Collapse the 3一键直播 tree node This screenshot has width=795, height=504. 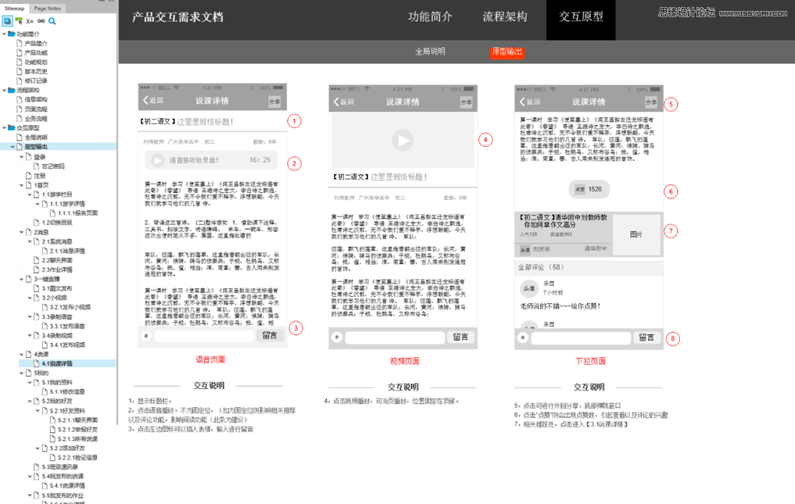pos(21,279)
